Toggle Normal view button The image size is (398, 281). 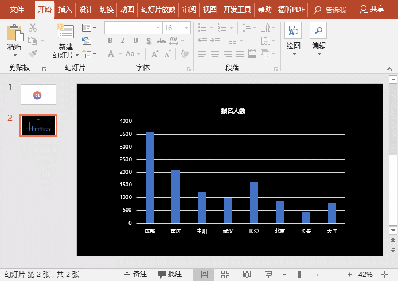coord(204,275)
